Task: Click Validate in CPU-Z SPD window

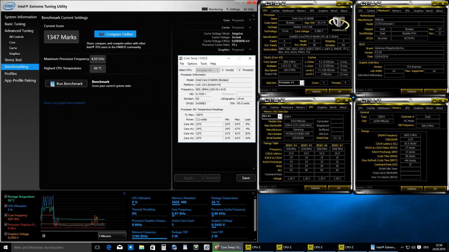Action: (x=315, y=188)
